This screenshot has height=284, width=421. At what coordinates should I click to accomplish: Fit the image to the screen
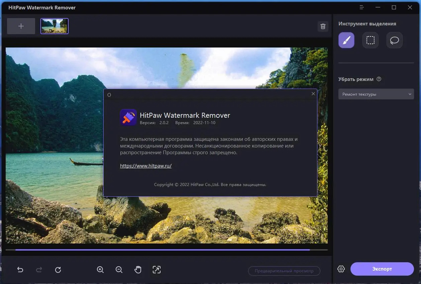[156, 269]
